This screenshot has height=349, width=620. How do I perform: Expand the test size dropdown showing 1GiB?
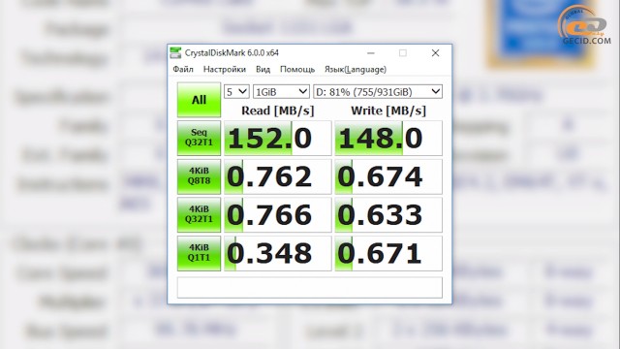[x=281, y=92]
